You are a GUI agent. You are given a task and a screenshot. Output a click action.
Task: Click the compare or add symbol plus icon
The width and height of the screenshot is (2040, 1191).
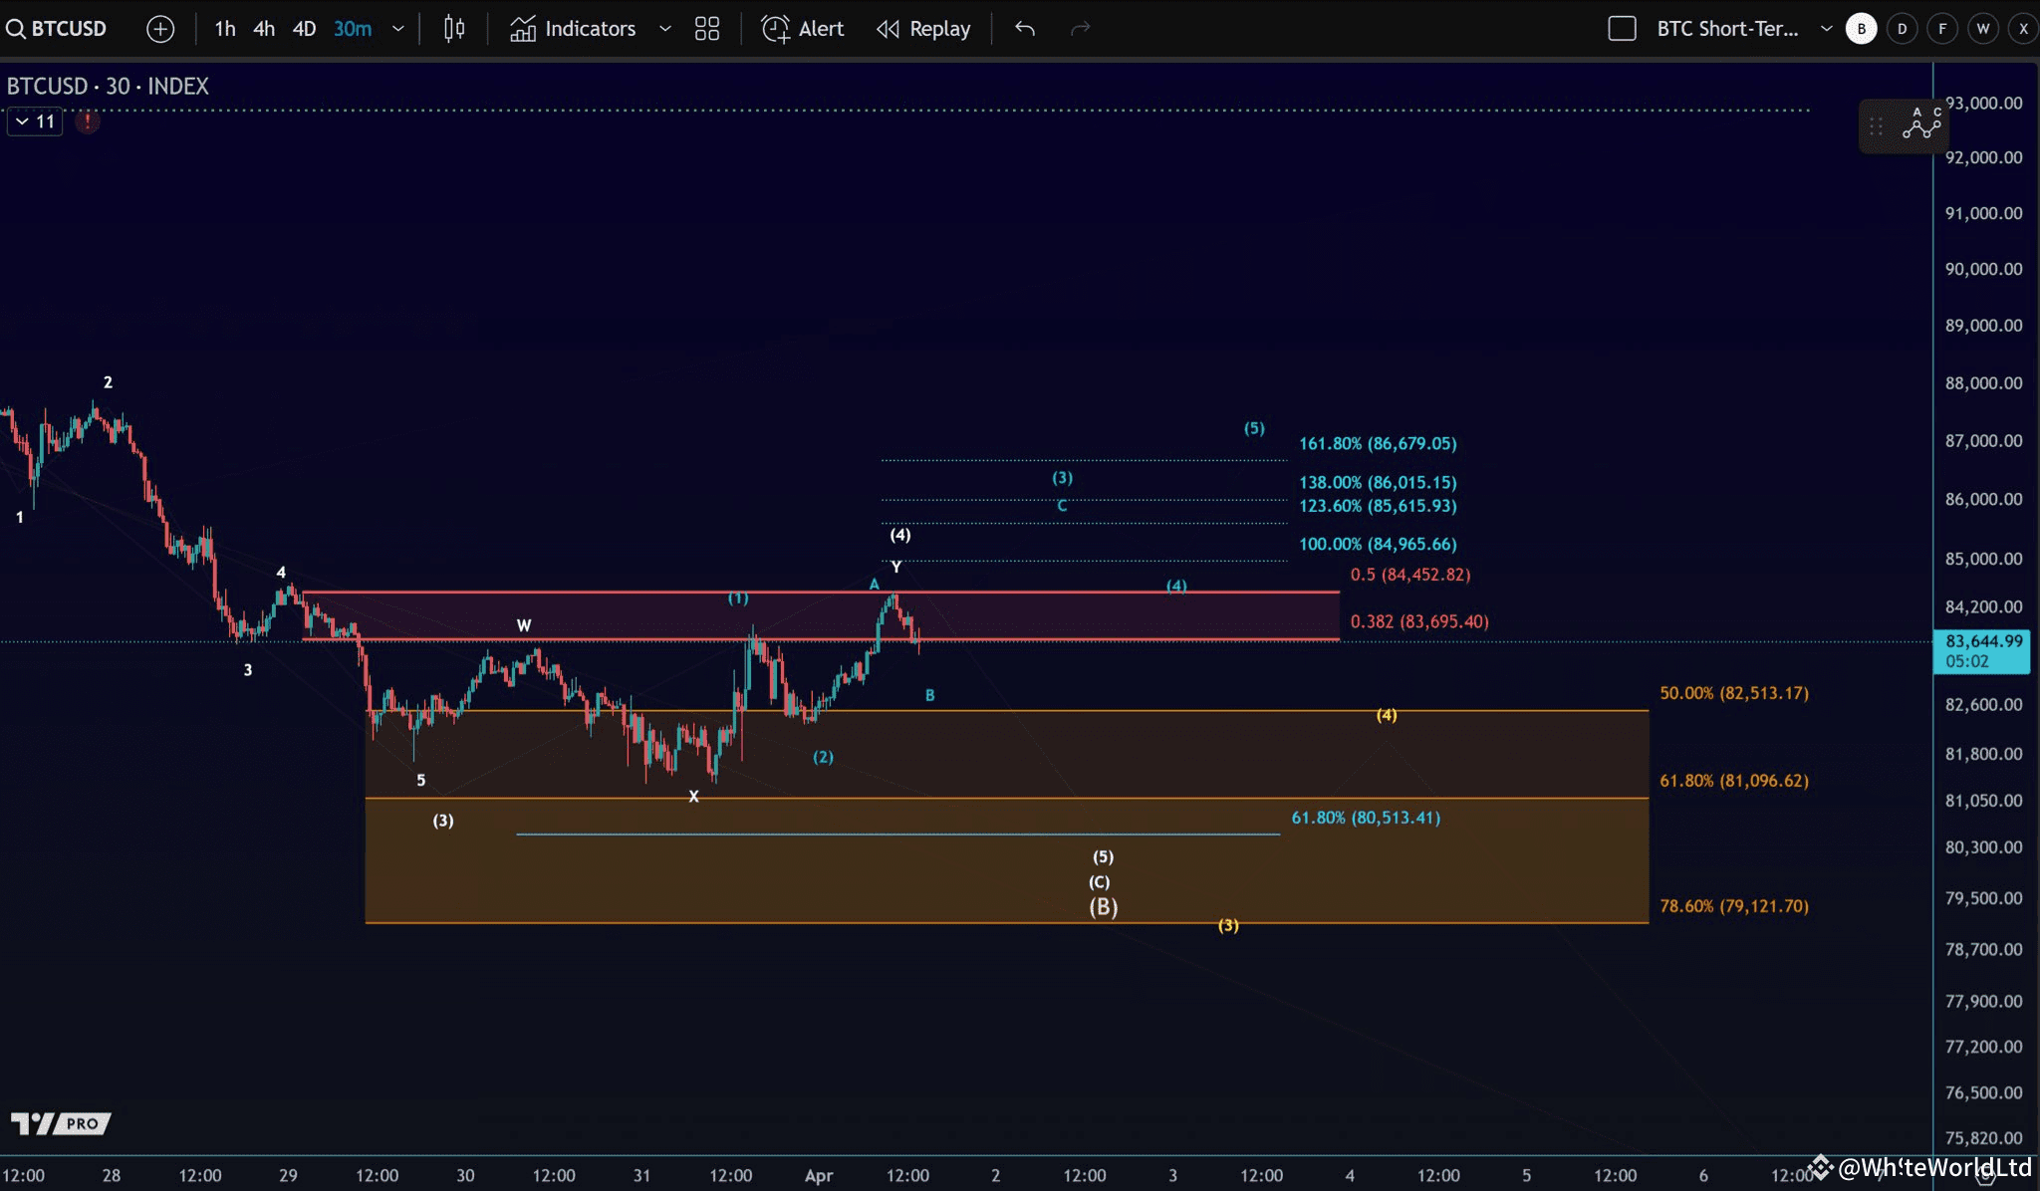click(x=160, y=29)
